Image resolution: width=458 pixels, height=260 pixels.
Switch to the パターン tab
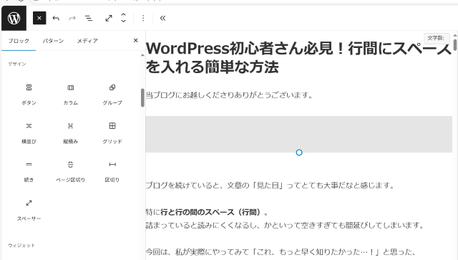coord(53,41)
